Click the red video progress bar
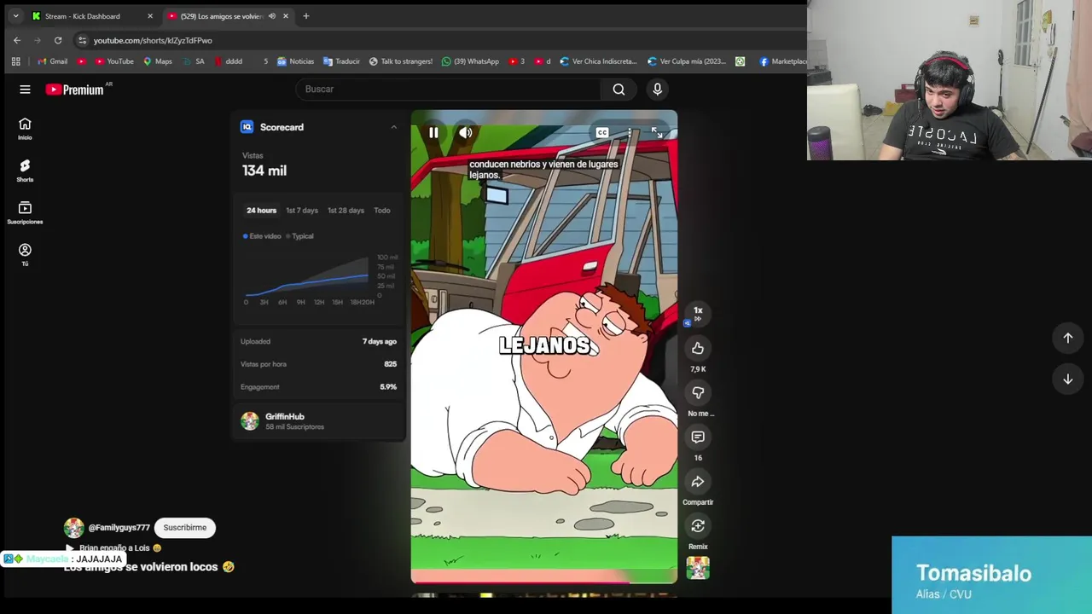 (544, 582)
